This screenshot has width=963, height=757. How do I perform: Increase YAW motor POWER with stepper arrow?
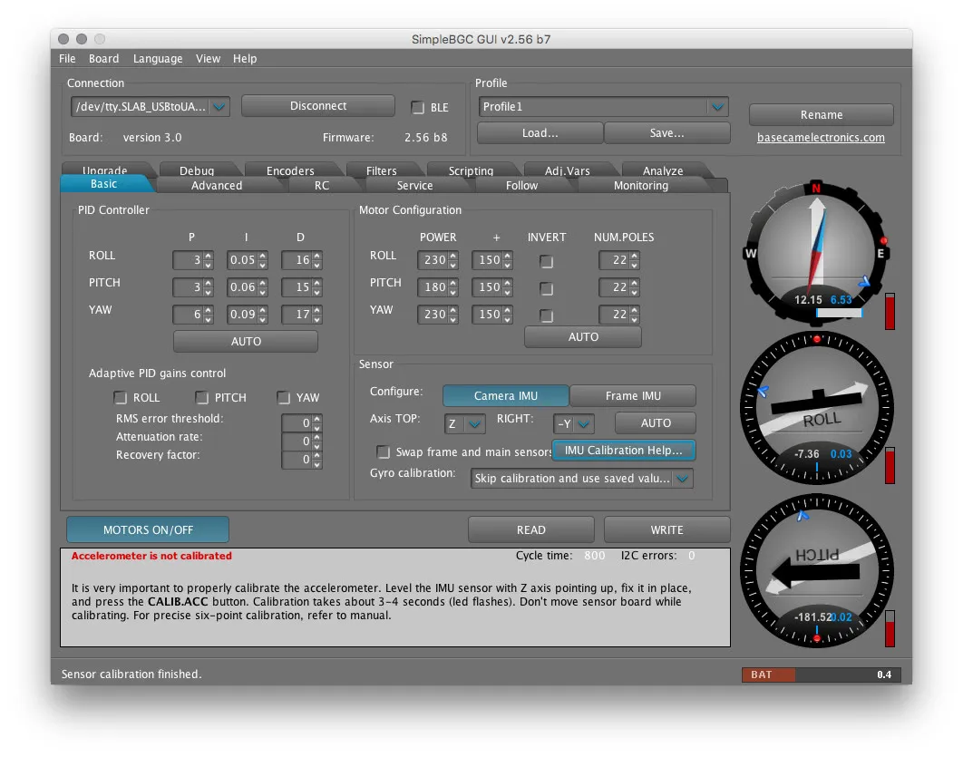(x=452, y=310)
